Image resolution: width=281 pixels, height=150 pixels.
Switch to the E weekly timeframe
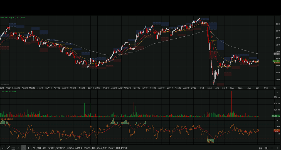[29, 148]
